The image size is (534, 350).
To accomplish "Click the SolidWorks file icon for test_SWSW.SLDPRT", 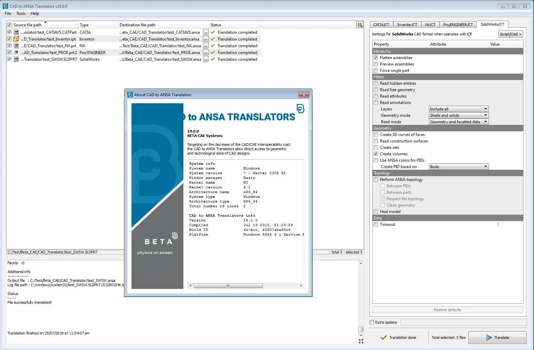I will (16, 59).
